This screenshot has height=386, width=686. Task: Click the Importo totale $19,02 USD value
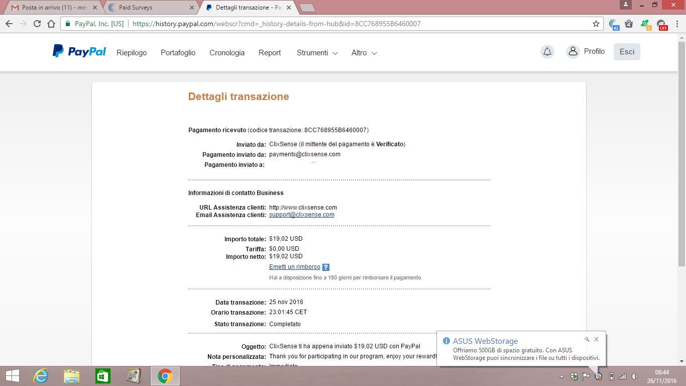286,239
